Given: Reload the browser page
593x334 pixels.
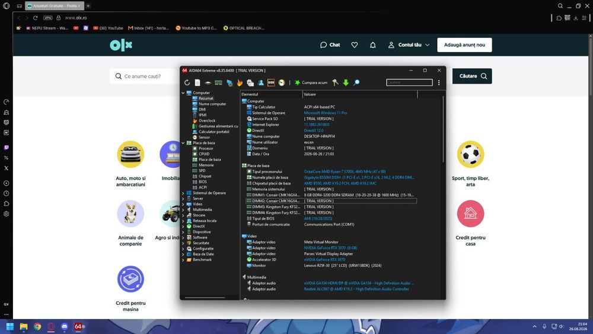Looking at the screenshot, I should click(35, 18).
